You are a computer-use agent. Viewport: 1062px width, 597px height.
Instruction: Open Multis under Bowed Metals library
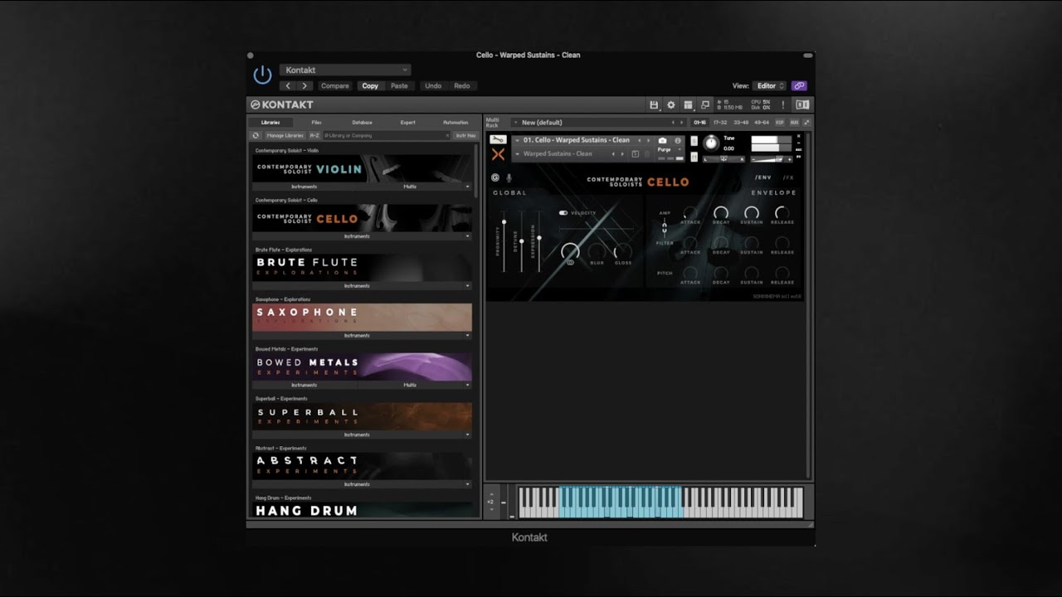click(x=410, y=385)
